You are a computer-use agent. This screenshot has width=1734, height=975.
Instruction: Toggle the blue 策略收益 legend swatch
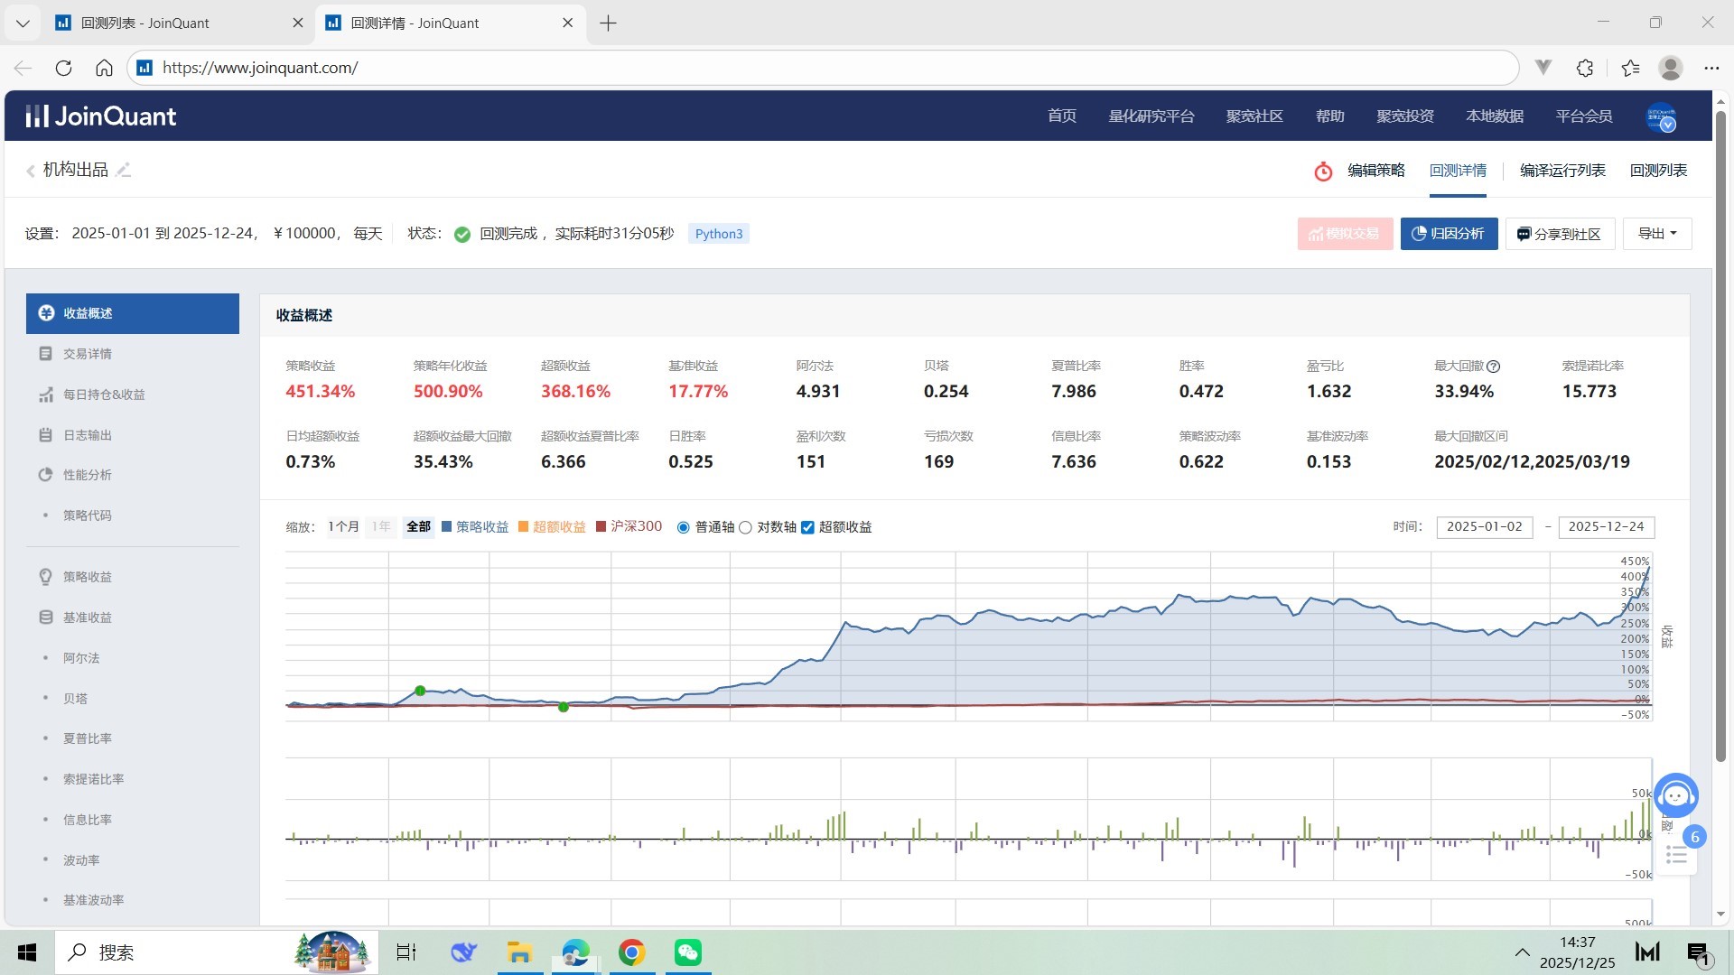coord(446,527)
